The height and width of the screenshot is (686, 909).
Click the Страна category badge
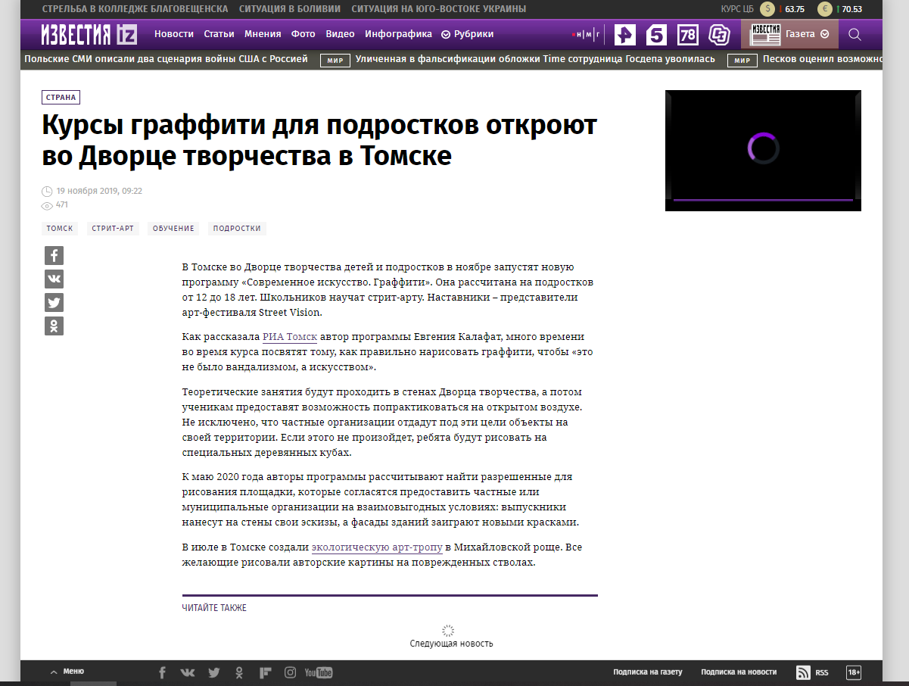coord(61,97)
